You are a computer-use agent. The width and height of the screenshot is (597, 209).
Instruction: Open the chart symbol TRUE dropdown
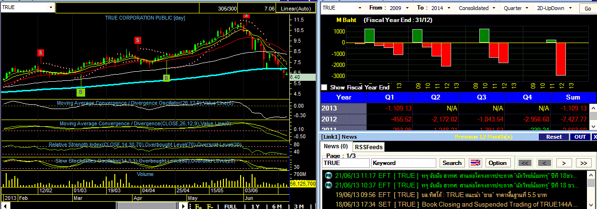(x=51, y=8)
